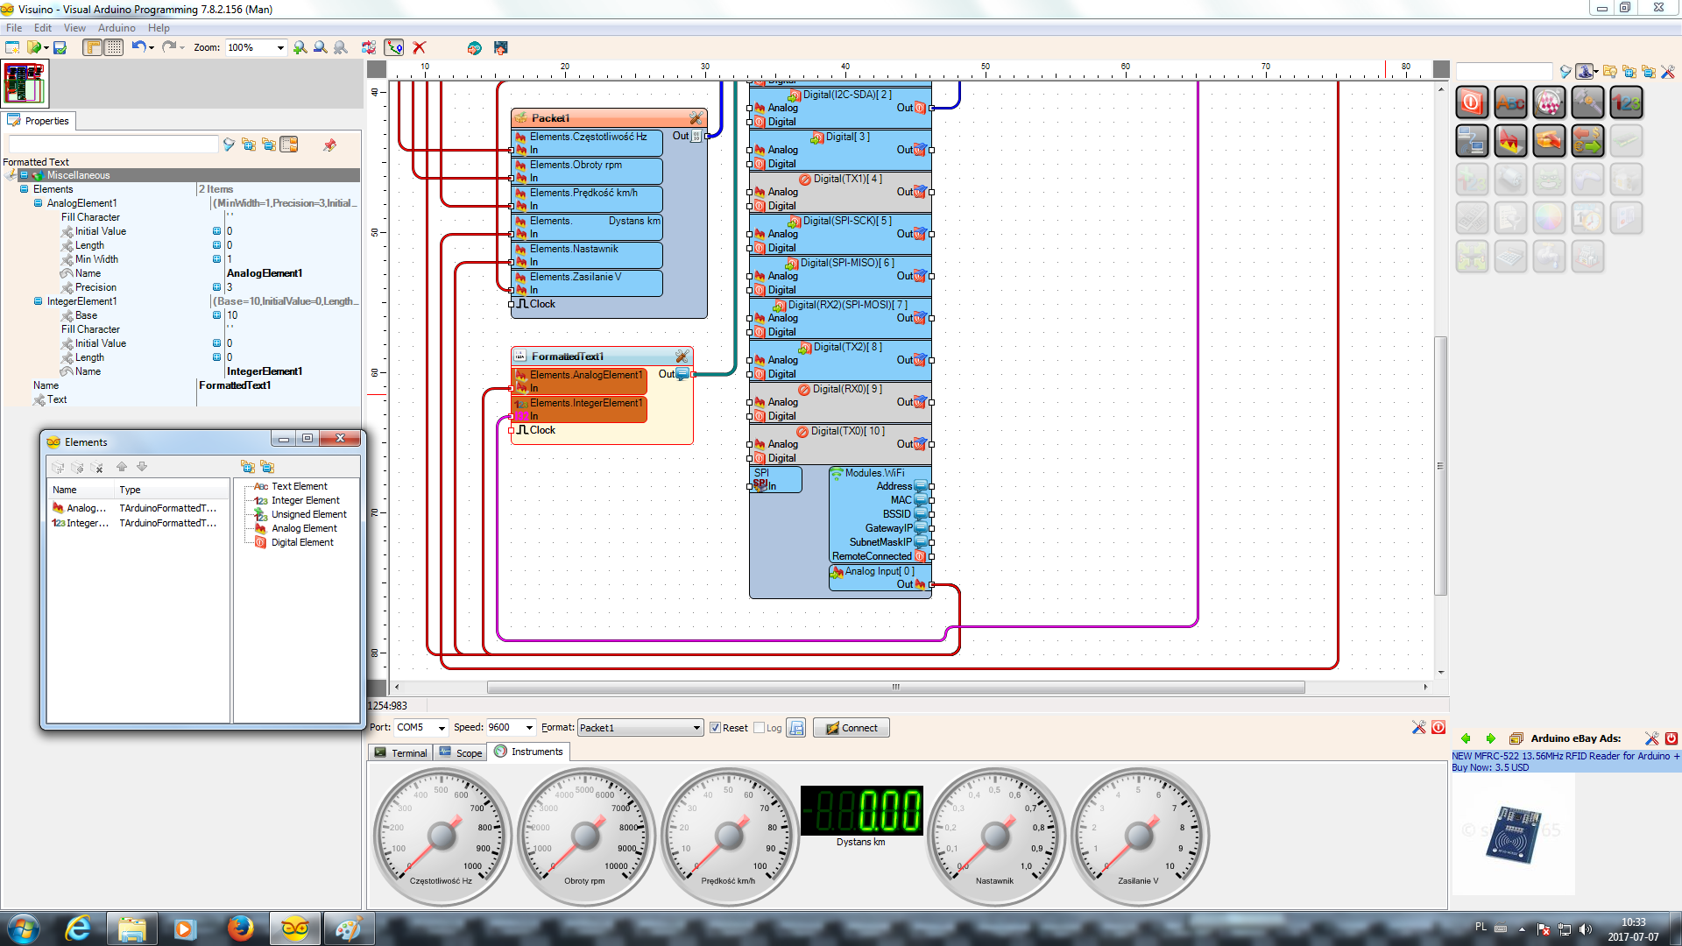Toggle the Log checkbox
The height and width of the screenshot is (946, 1682).
(x=759, y=728)
